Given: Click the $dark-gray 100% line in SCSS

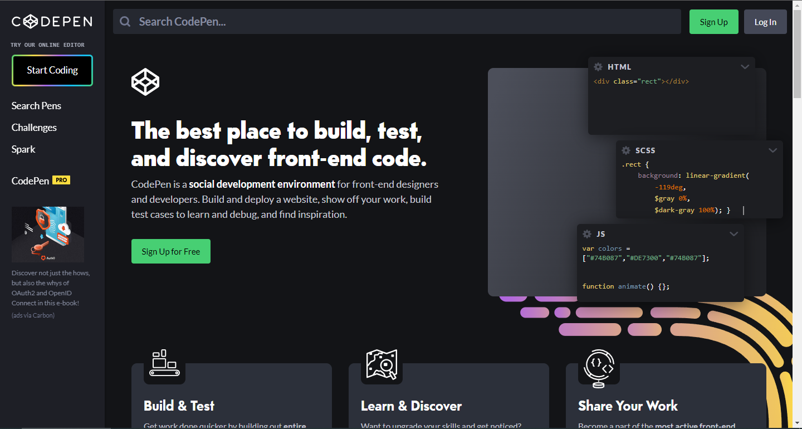Looking at the screenshot, I should coord(692,210).
